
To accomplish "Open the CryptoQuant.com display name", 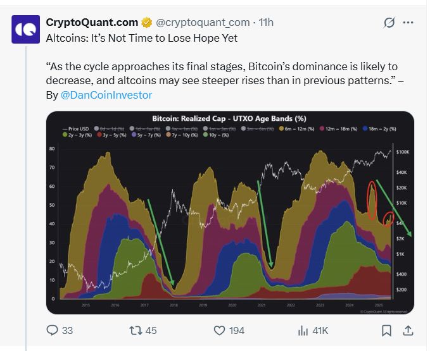I will 92,23.
